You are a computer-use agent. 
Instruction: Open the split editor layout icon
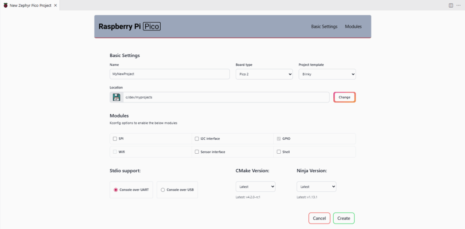point(451,5)
